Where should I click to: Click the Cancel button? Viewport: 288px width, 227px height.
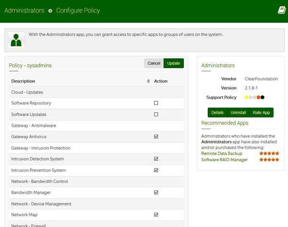coord(154,63)
